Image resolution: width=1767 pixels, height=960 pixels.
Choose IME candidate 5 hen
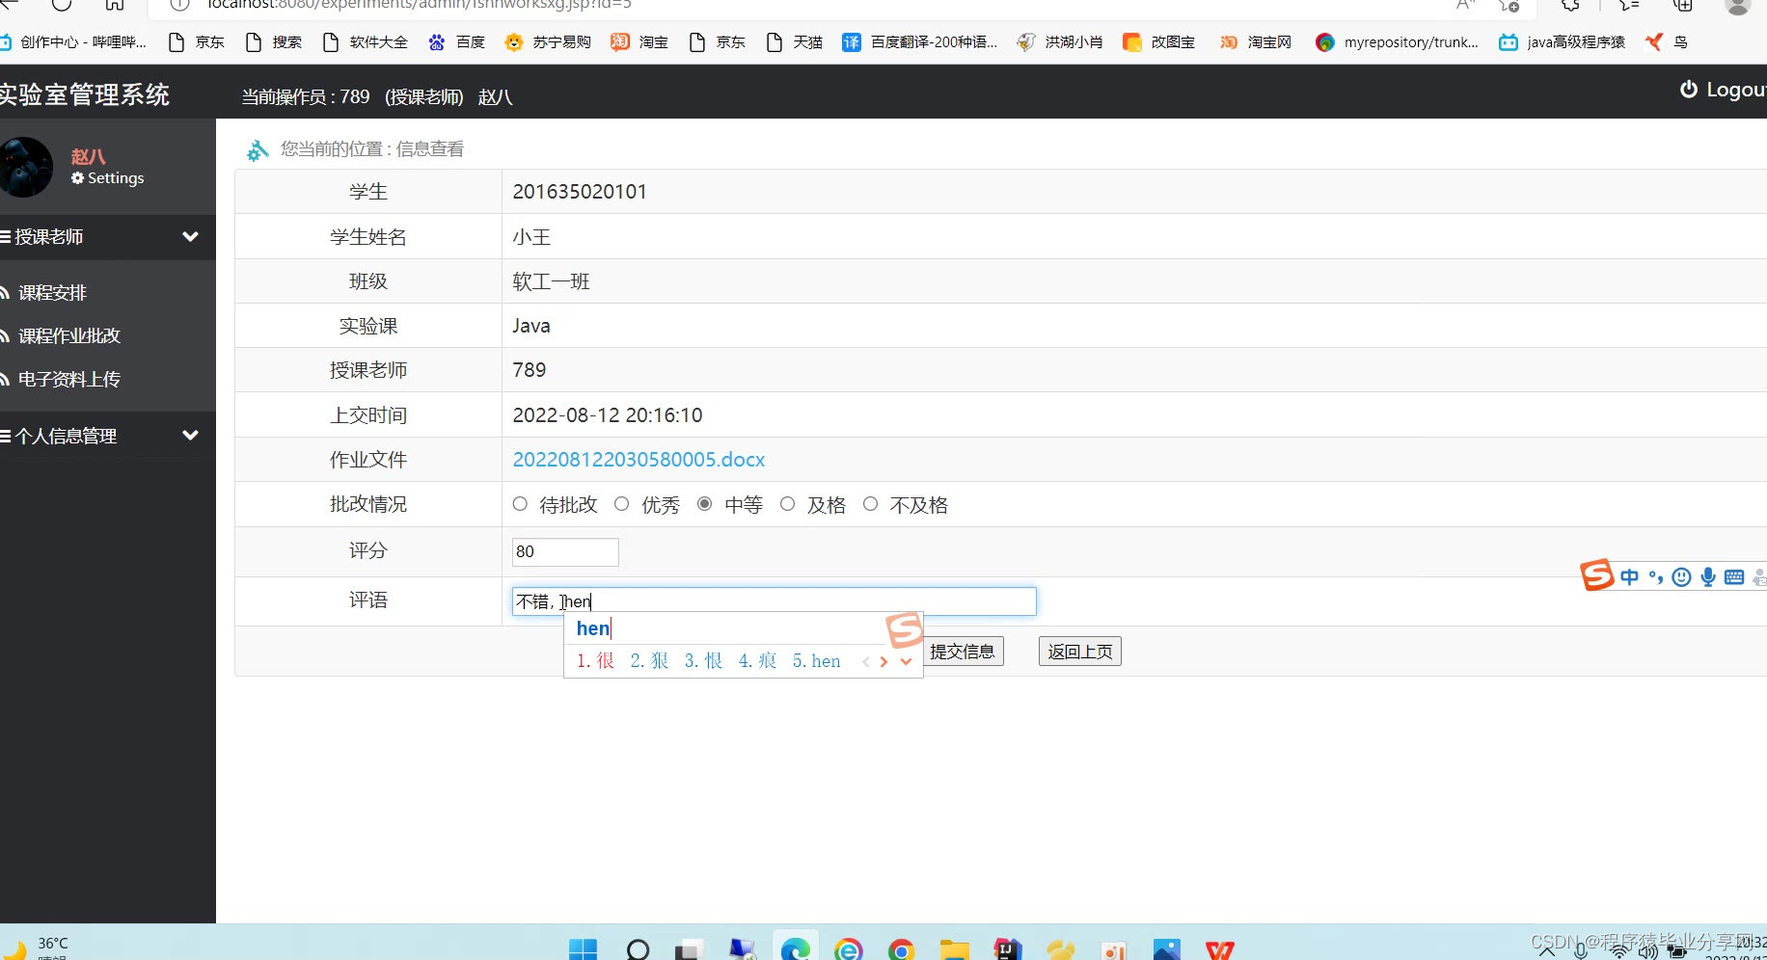point(817,661)
